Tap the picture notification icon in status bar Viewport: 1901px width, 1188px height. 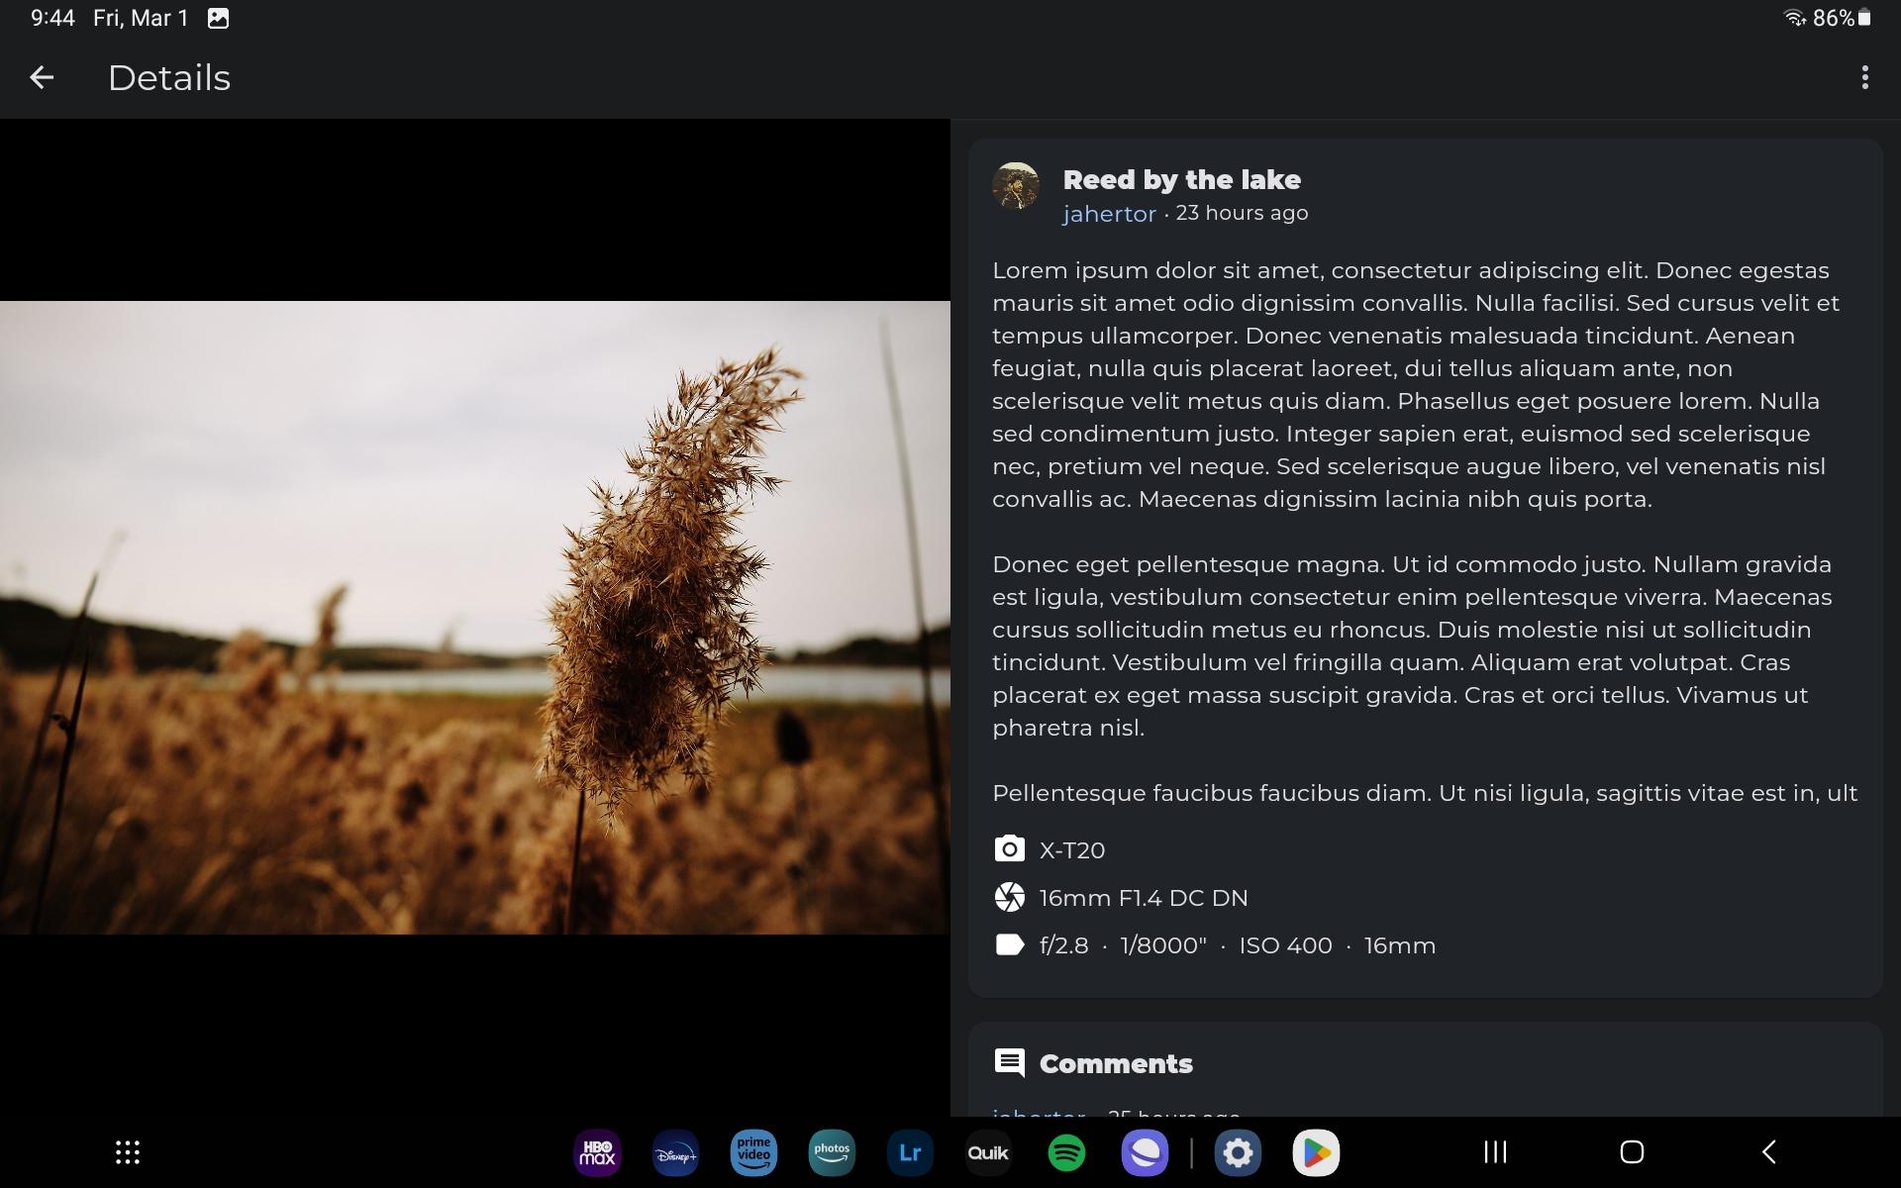(219, 18)
